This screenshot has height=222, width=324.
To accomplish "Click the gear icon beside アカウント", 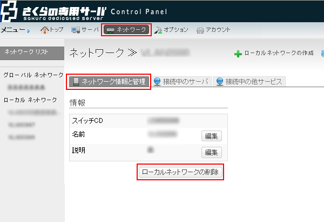I will 200,30.
